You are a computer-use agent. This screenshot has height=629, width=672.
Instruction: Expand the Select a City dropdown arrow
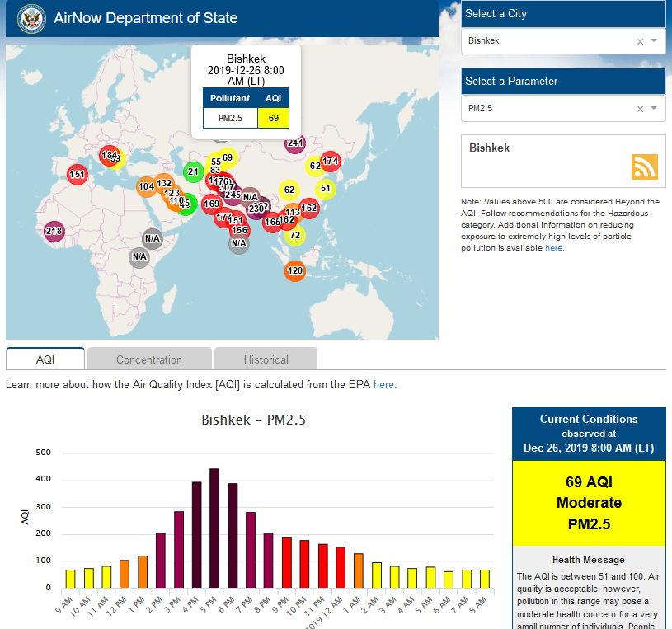point(654,41)
